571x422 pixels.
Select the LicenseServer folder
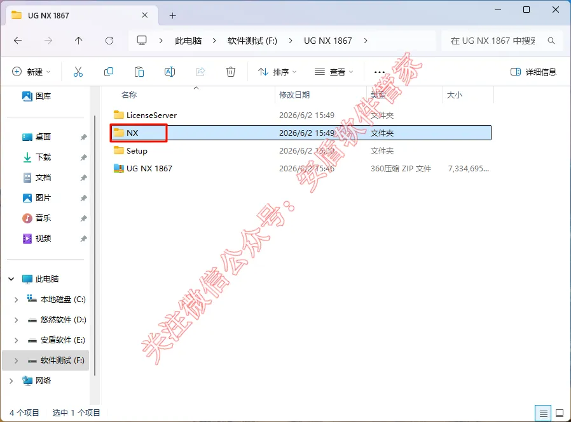point(301,115)
